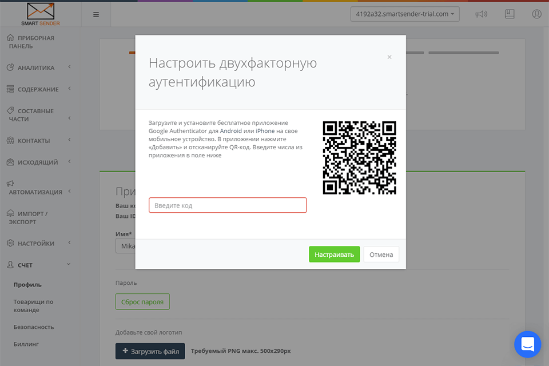Click the content list icon
Viewport: 549px width, 366px height.
pos(10,89)
